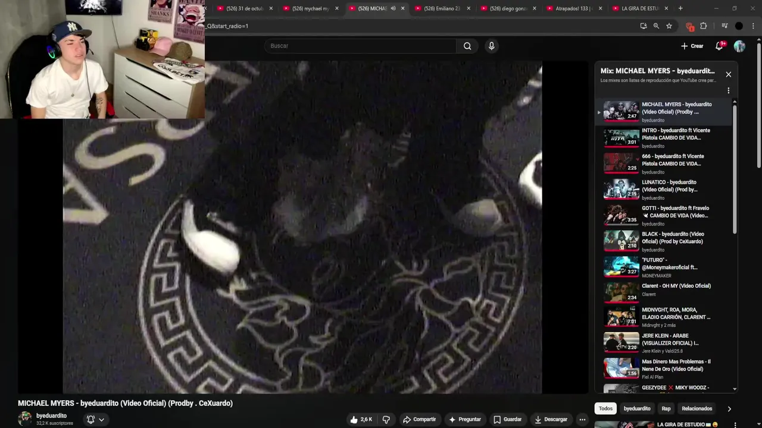762x428 pixels.
Task: Play '666 - byeduardito ft Vicente' from playlist
Action: click(665, 163)
